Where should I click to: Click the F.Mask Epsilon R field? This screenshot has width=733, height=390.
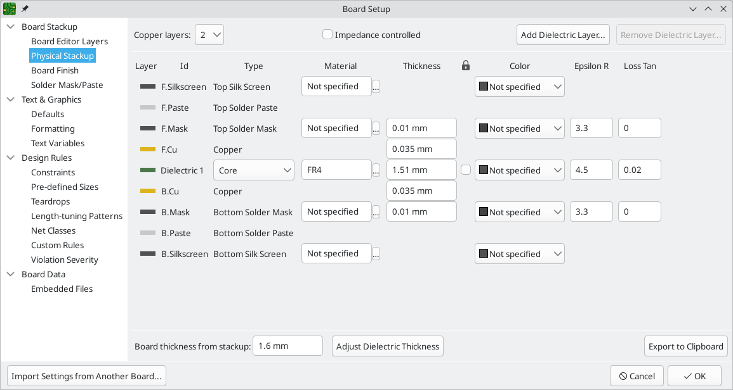coord(591,128)
